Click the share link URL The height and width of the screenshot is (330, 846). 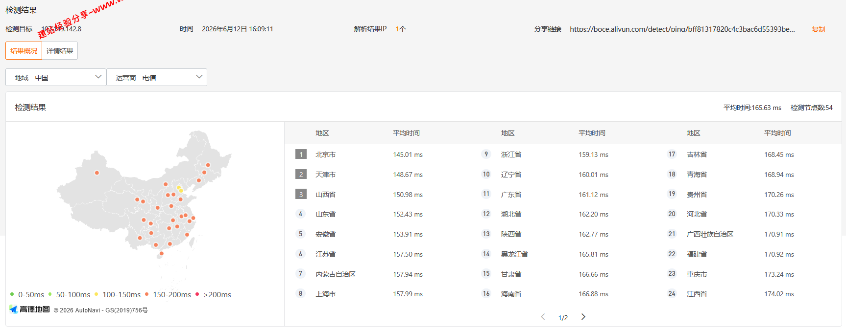click(682, 29)
